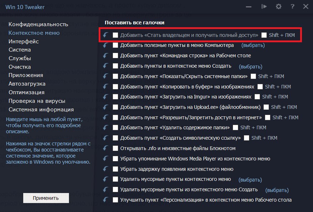Enable Shift + ПКМ for «Создать символическую ссылку»
313x212 pixels.
247,138
